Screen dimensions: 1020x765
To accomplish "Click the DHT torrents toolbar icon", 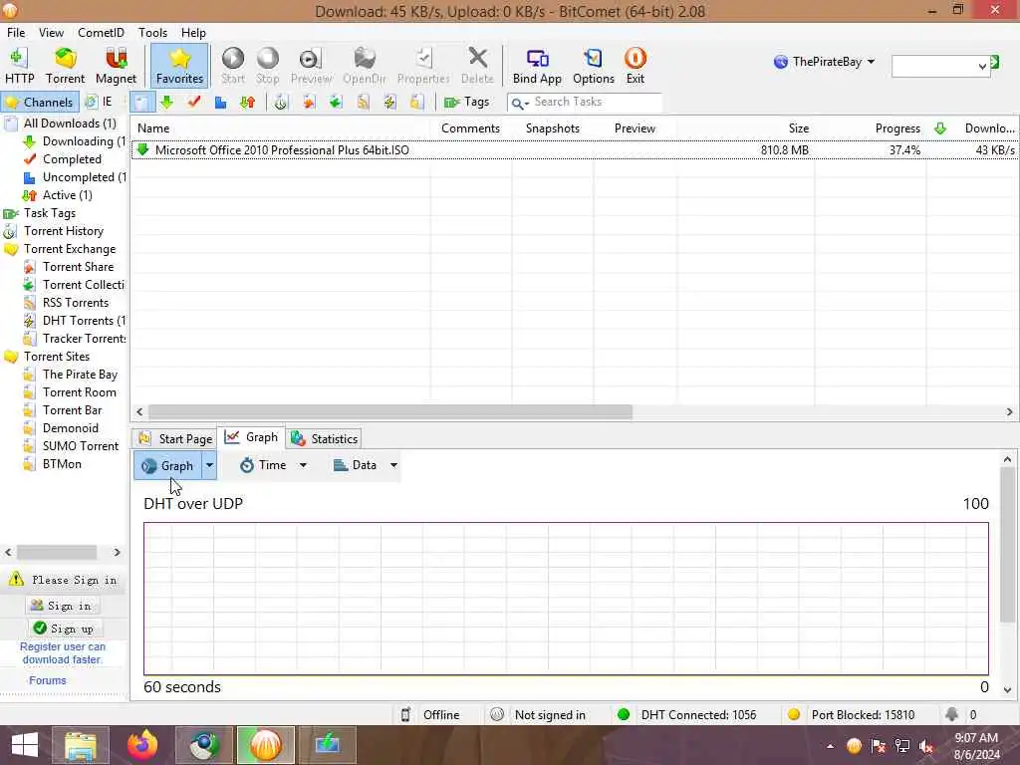I will (x=389, y=103).
